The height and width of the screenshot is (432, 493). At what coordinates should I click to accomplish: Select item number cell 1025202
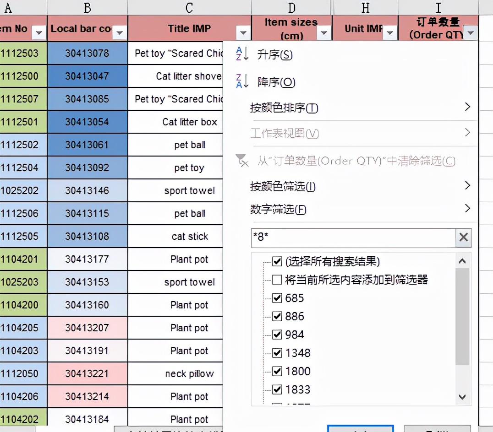click(x=23, y=190)
